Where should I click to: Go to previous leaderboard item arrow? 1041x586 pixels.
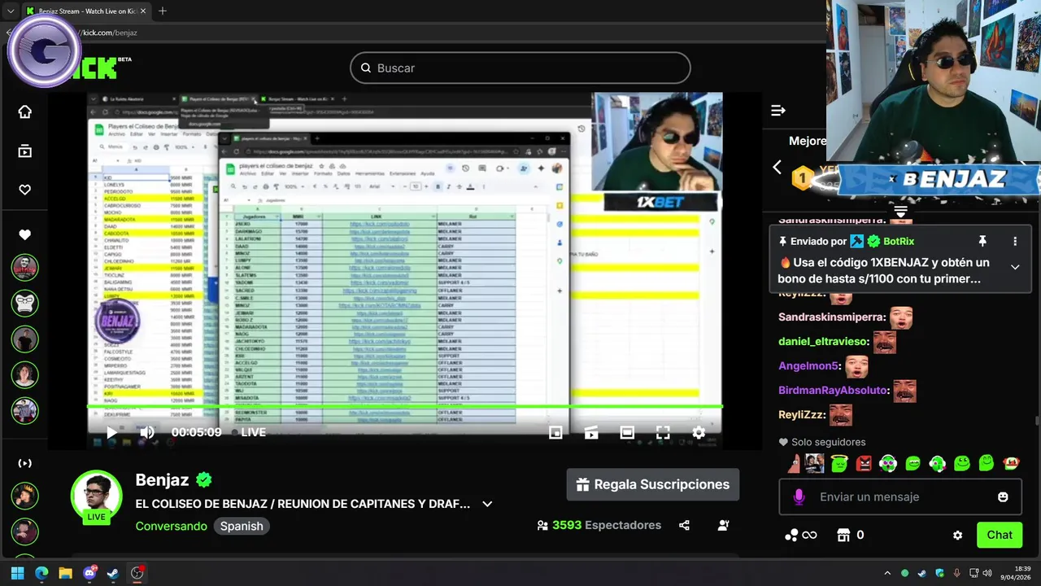point(777,167)
